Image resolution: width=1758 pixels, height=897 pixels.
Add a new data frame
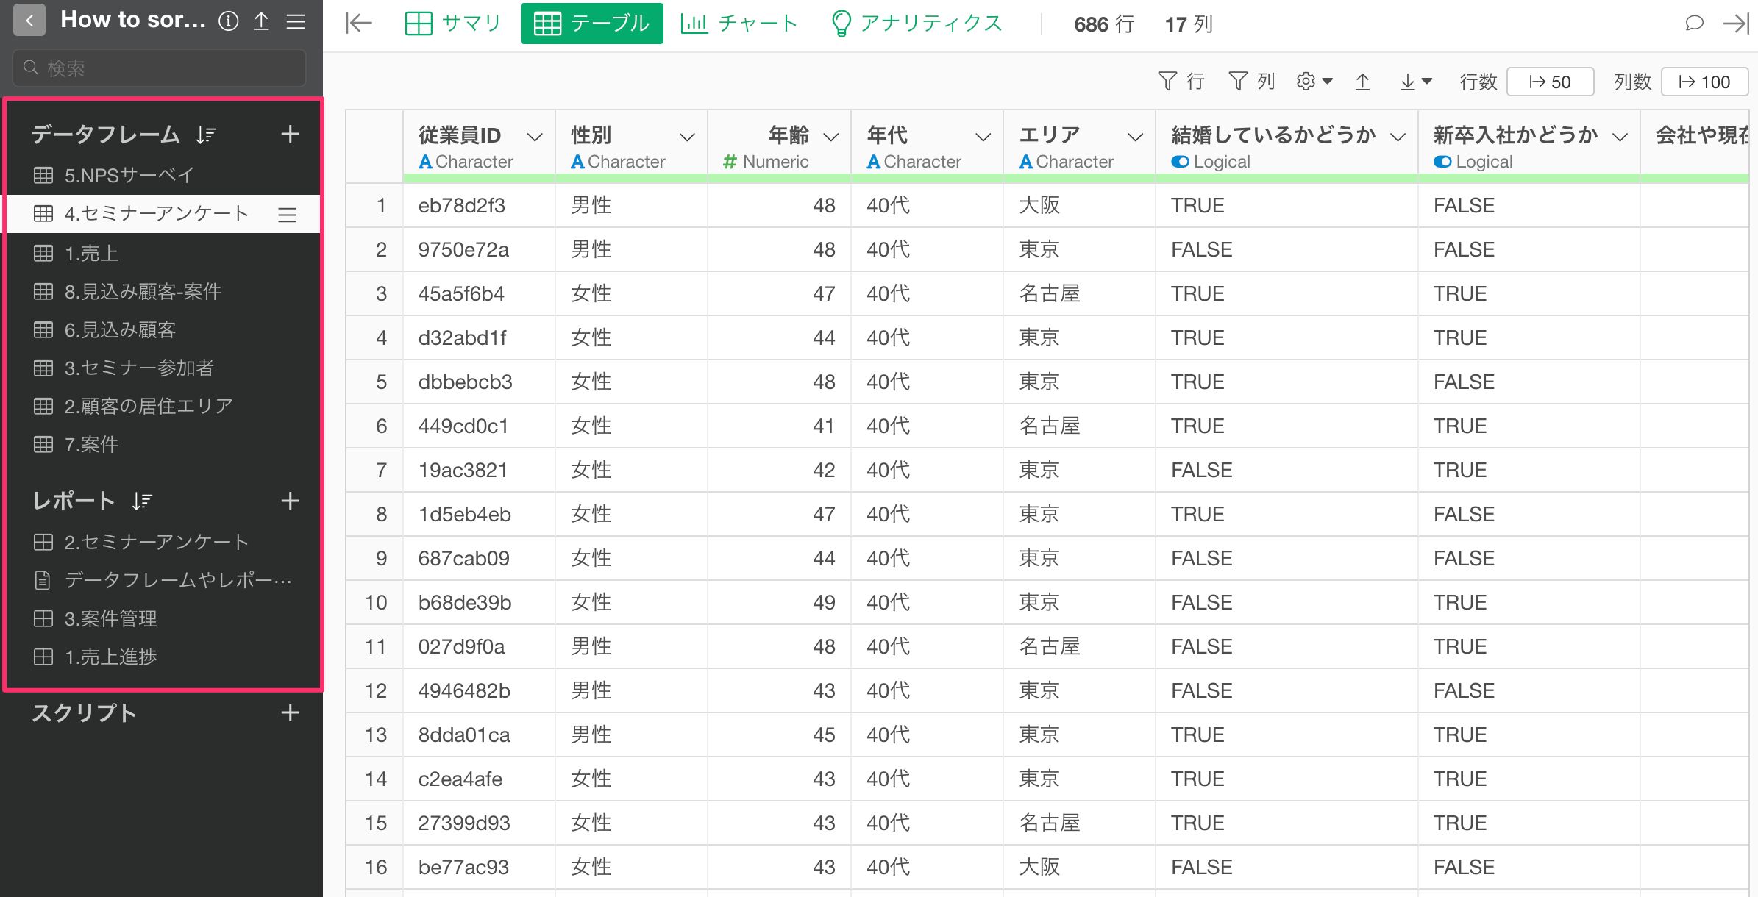(291, 134)
